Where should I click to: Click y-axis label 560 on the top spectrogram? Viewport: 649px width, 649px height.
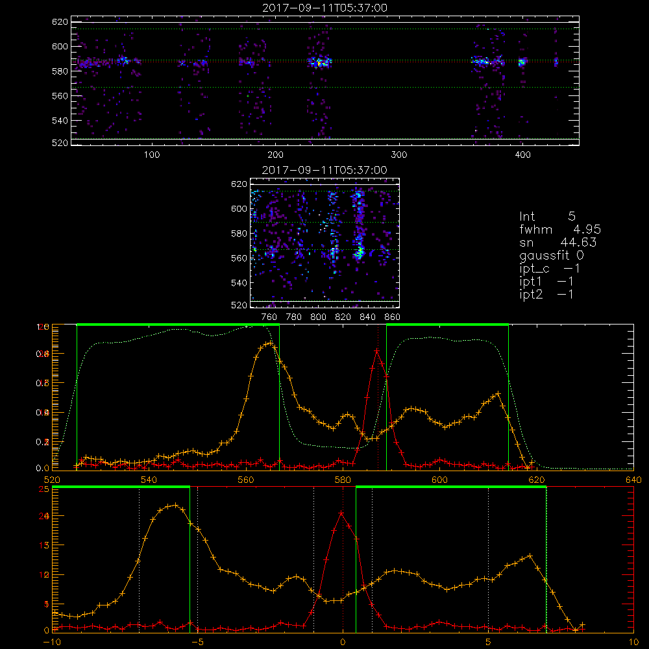coord(60,95)
